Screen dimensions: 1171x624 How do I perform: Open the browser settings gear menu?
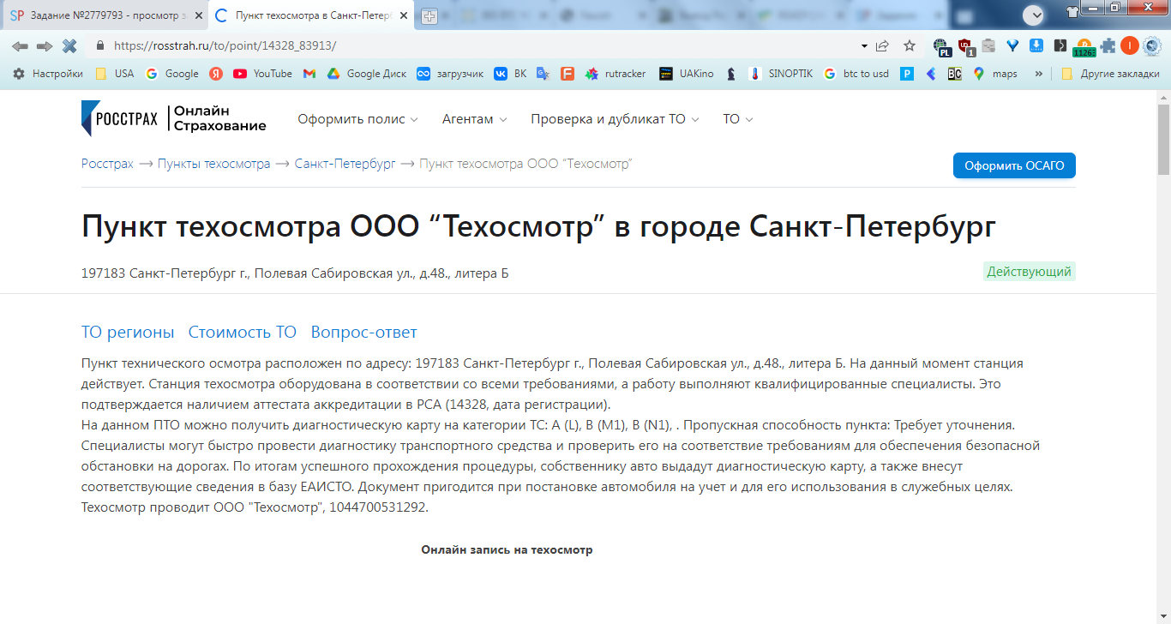point(1151,45)
